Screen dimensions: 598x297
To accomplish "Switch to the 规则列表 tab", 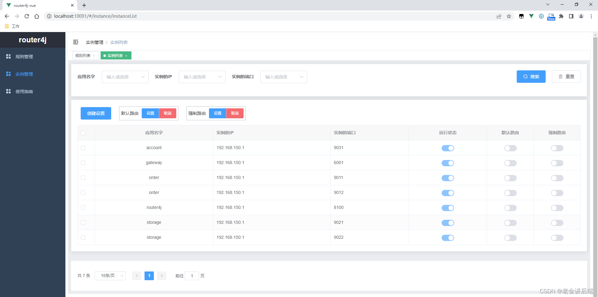I will click(x=83, y=55).
